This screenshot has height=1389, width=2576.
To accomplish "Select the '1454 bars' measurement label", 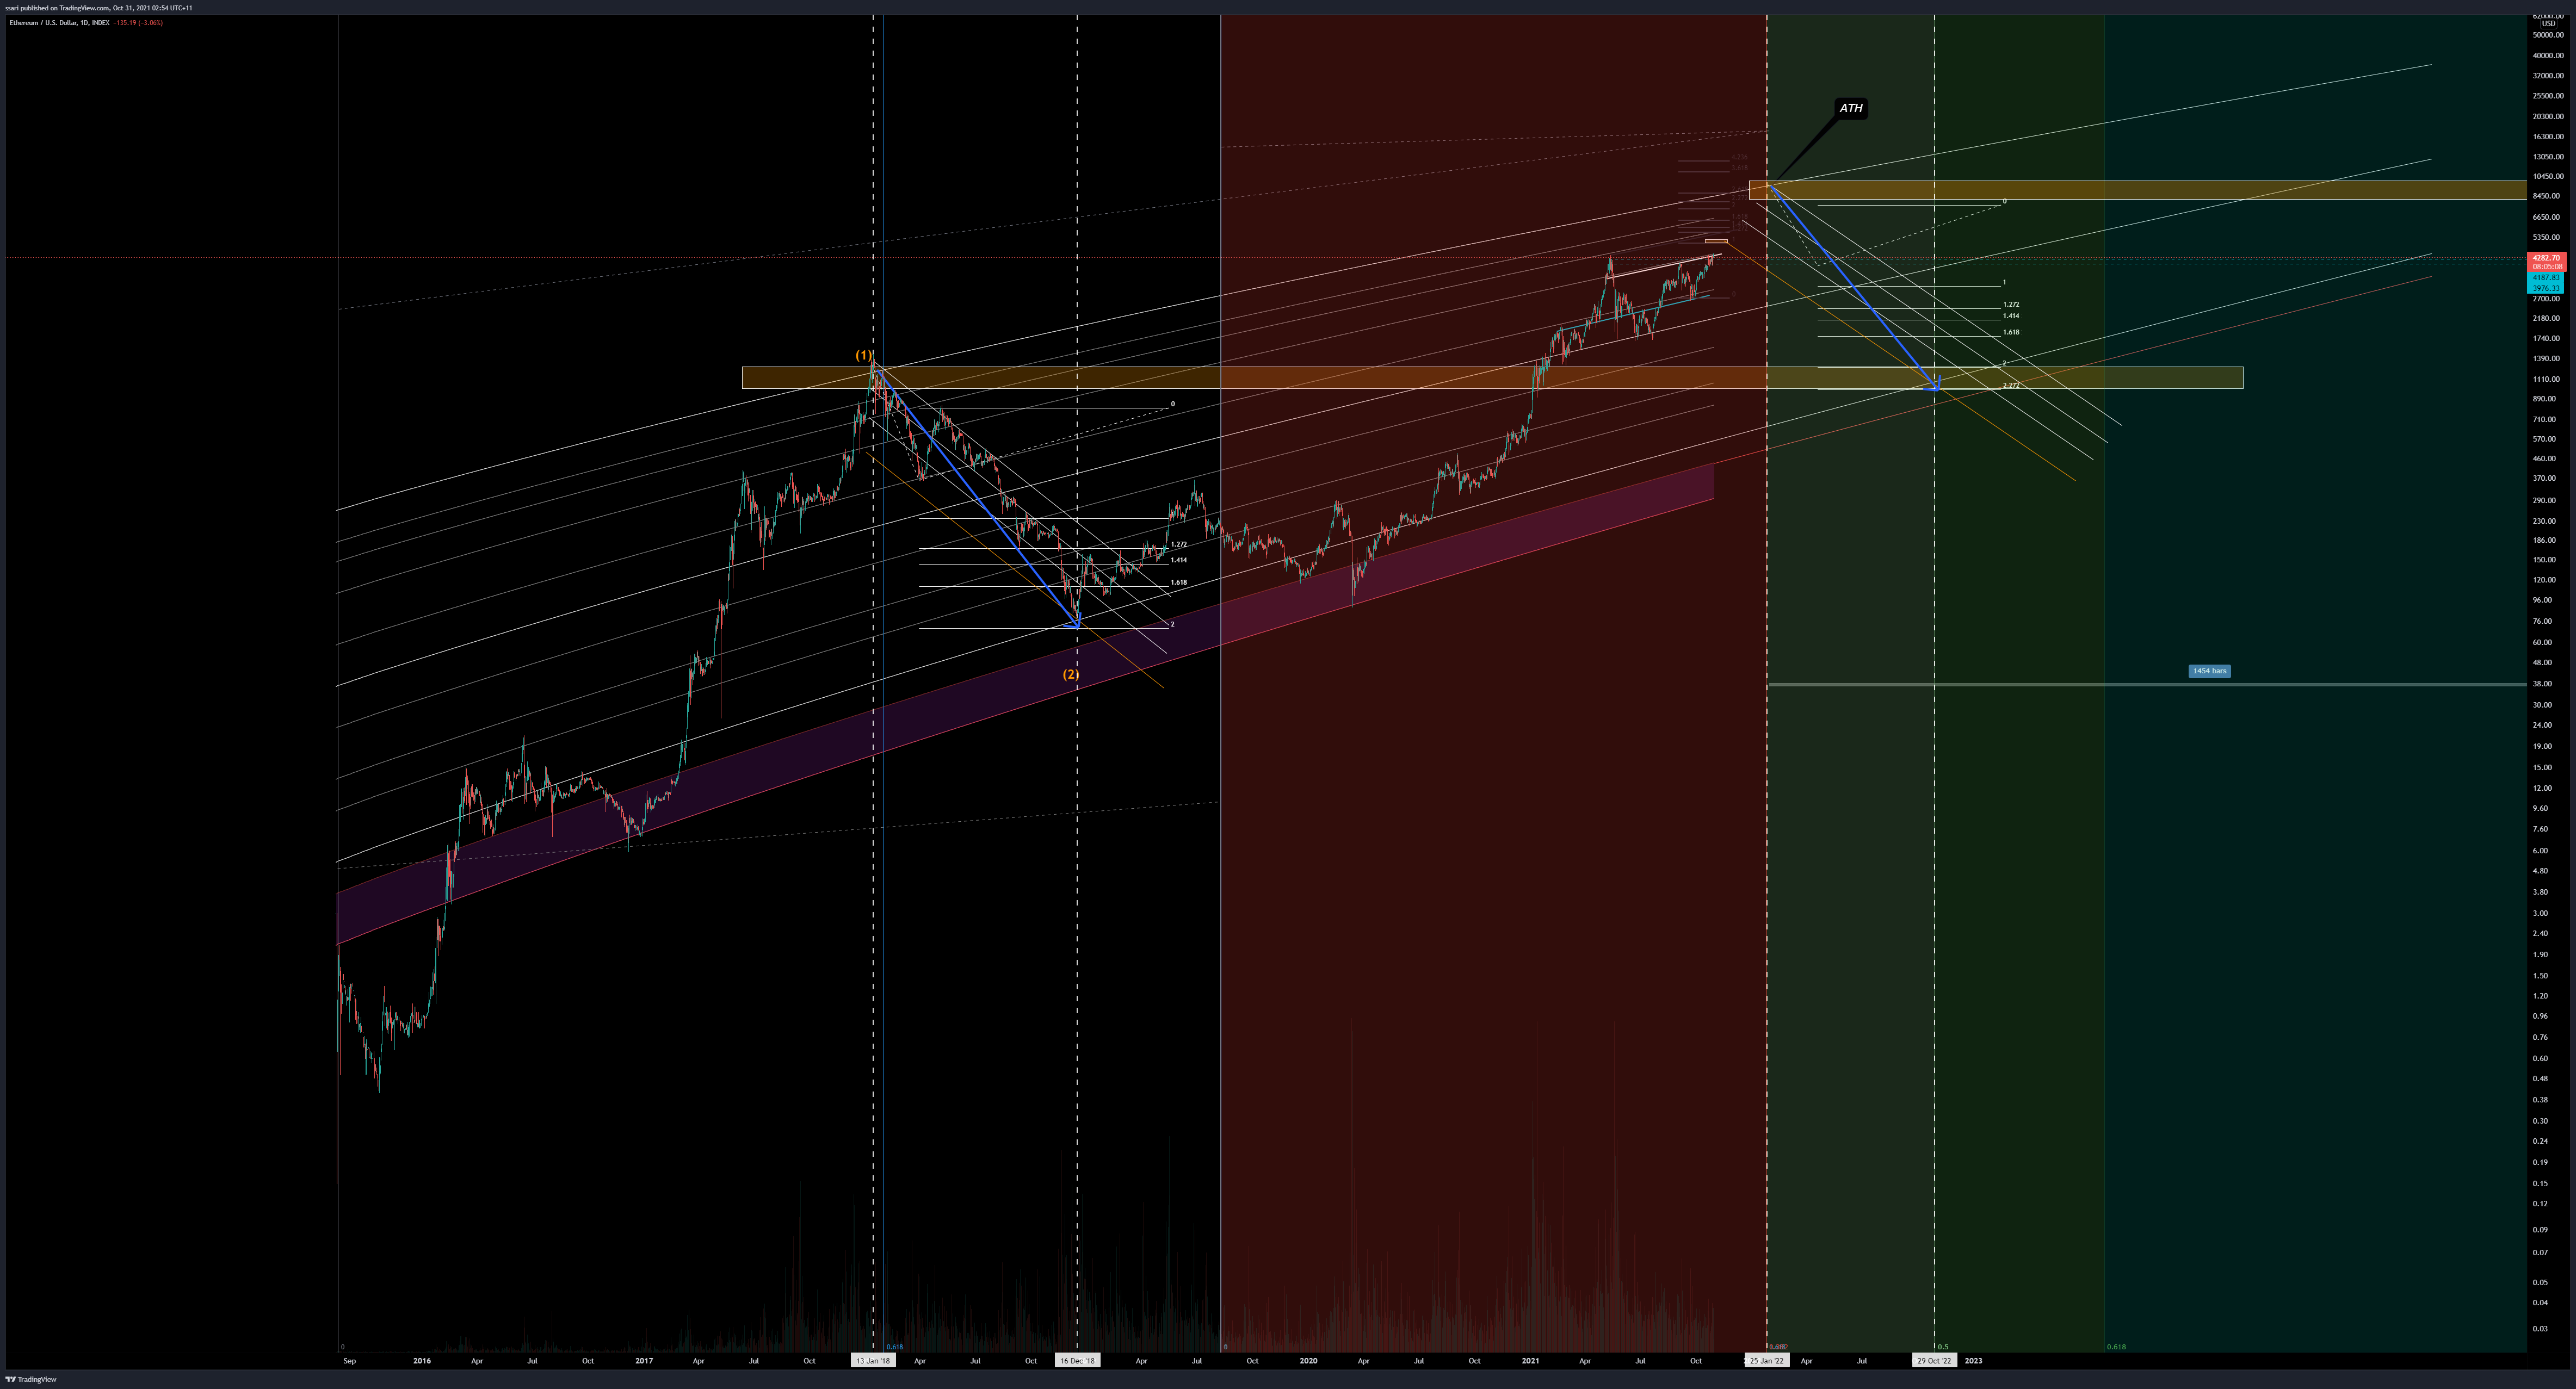I will tap(2209, 671).
